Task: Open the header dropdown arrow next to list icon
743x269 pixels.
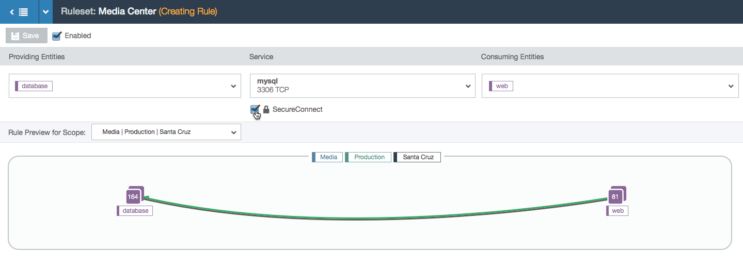Action: 46,11
